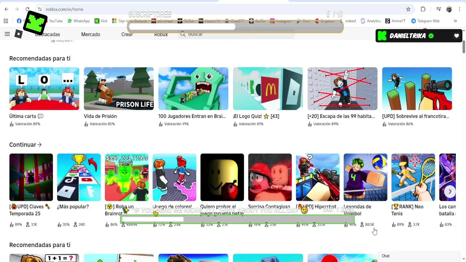466x262 pixels.
Task: Click player count 3.7K under Neo Tenis
Action: tap(413, 225)
